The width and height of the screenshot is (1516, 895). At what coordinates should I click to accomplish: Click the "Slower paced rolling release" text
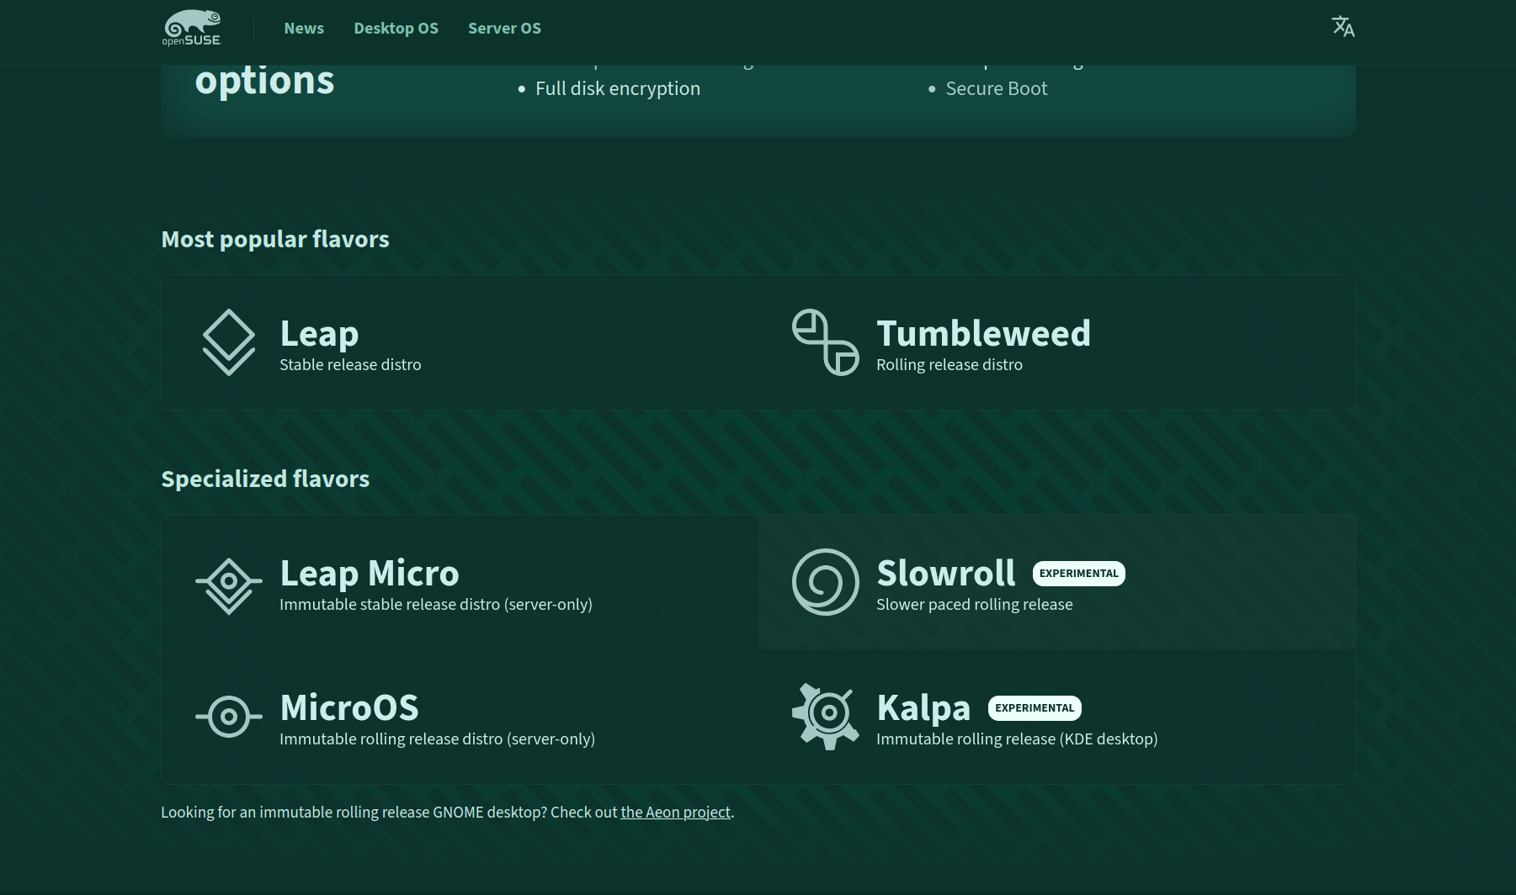(975, 604)
